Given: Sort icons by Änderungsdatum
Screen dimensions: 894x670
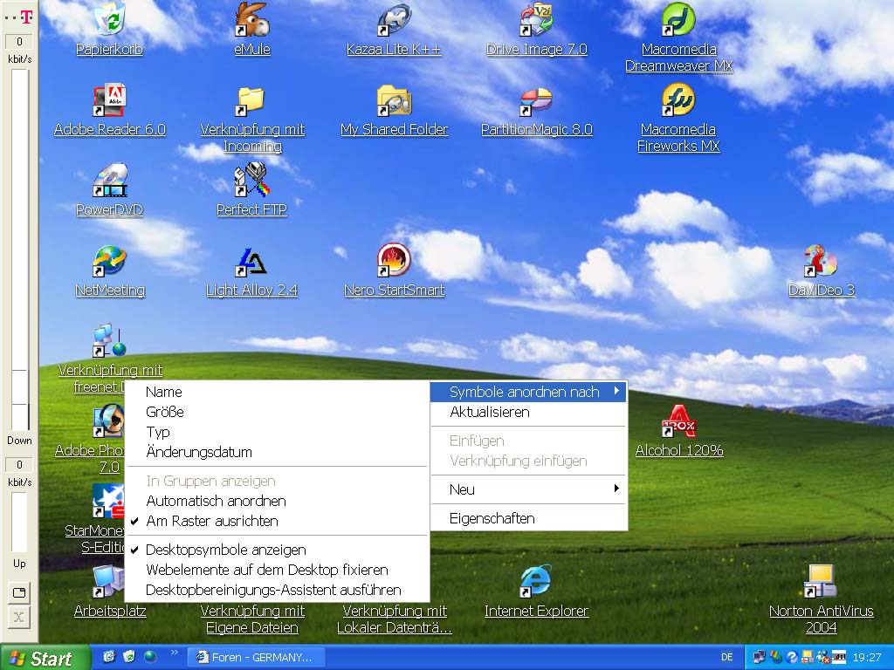Looking at the screenshot, I should (276, 452).
